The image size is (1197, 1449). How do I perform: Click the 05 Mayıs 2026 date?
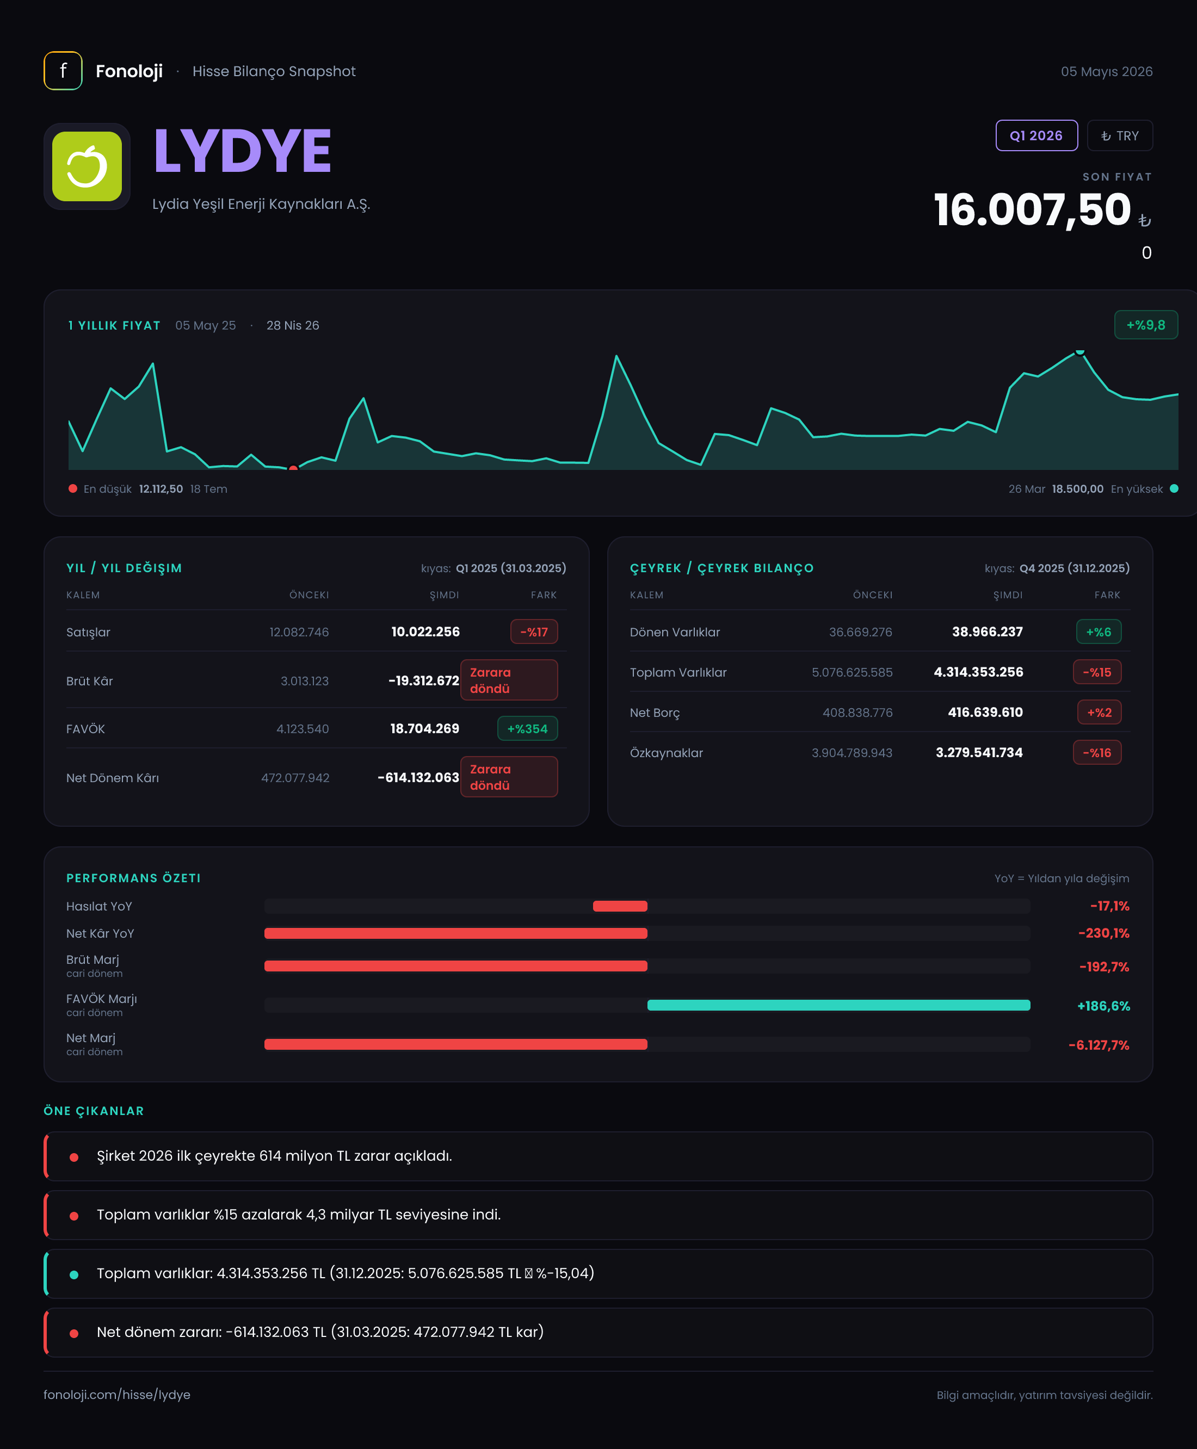point(1107,71)
